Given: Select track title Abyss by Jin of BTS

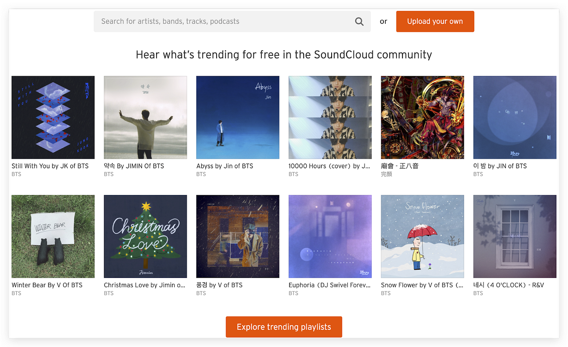Looking at the screenshot, I should click(225, 166).
